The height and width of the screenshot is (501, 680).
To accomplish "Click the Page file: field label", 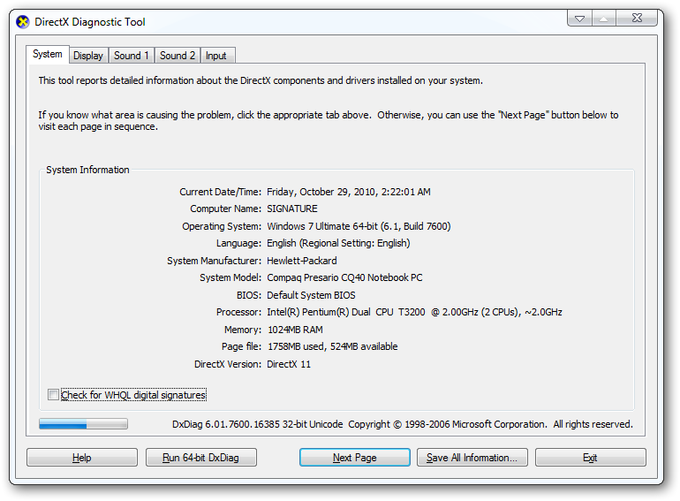I will (x=242, y=346).
